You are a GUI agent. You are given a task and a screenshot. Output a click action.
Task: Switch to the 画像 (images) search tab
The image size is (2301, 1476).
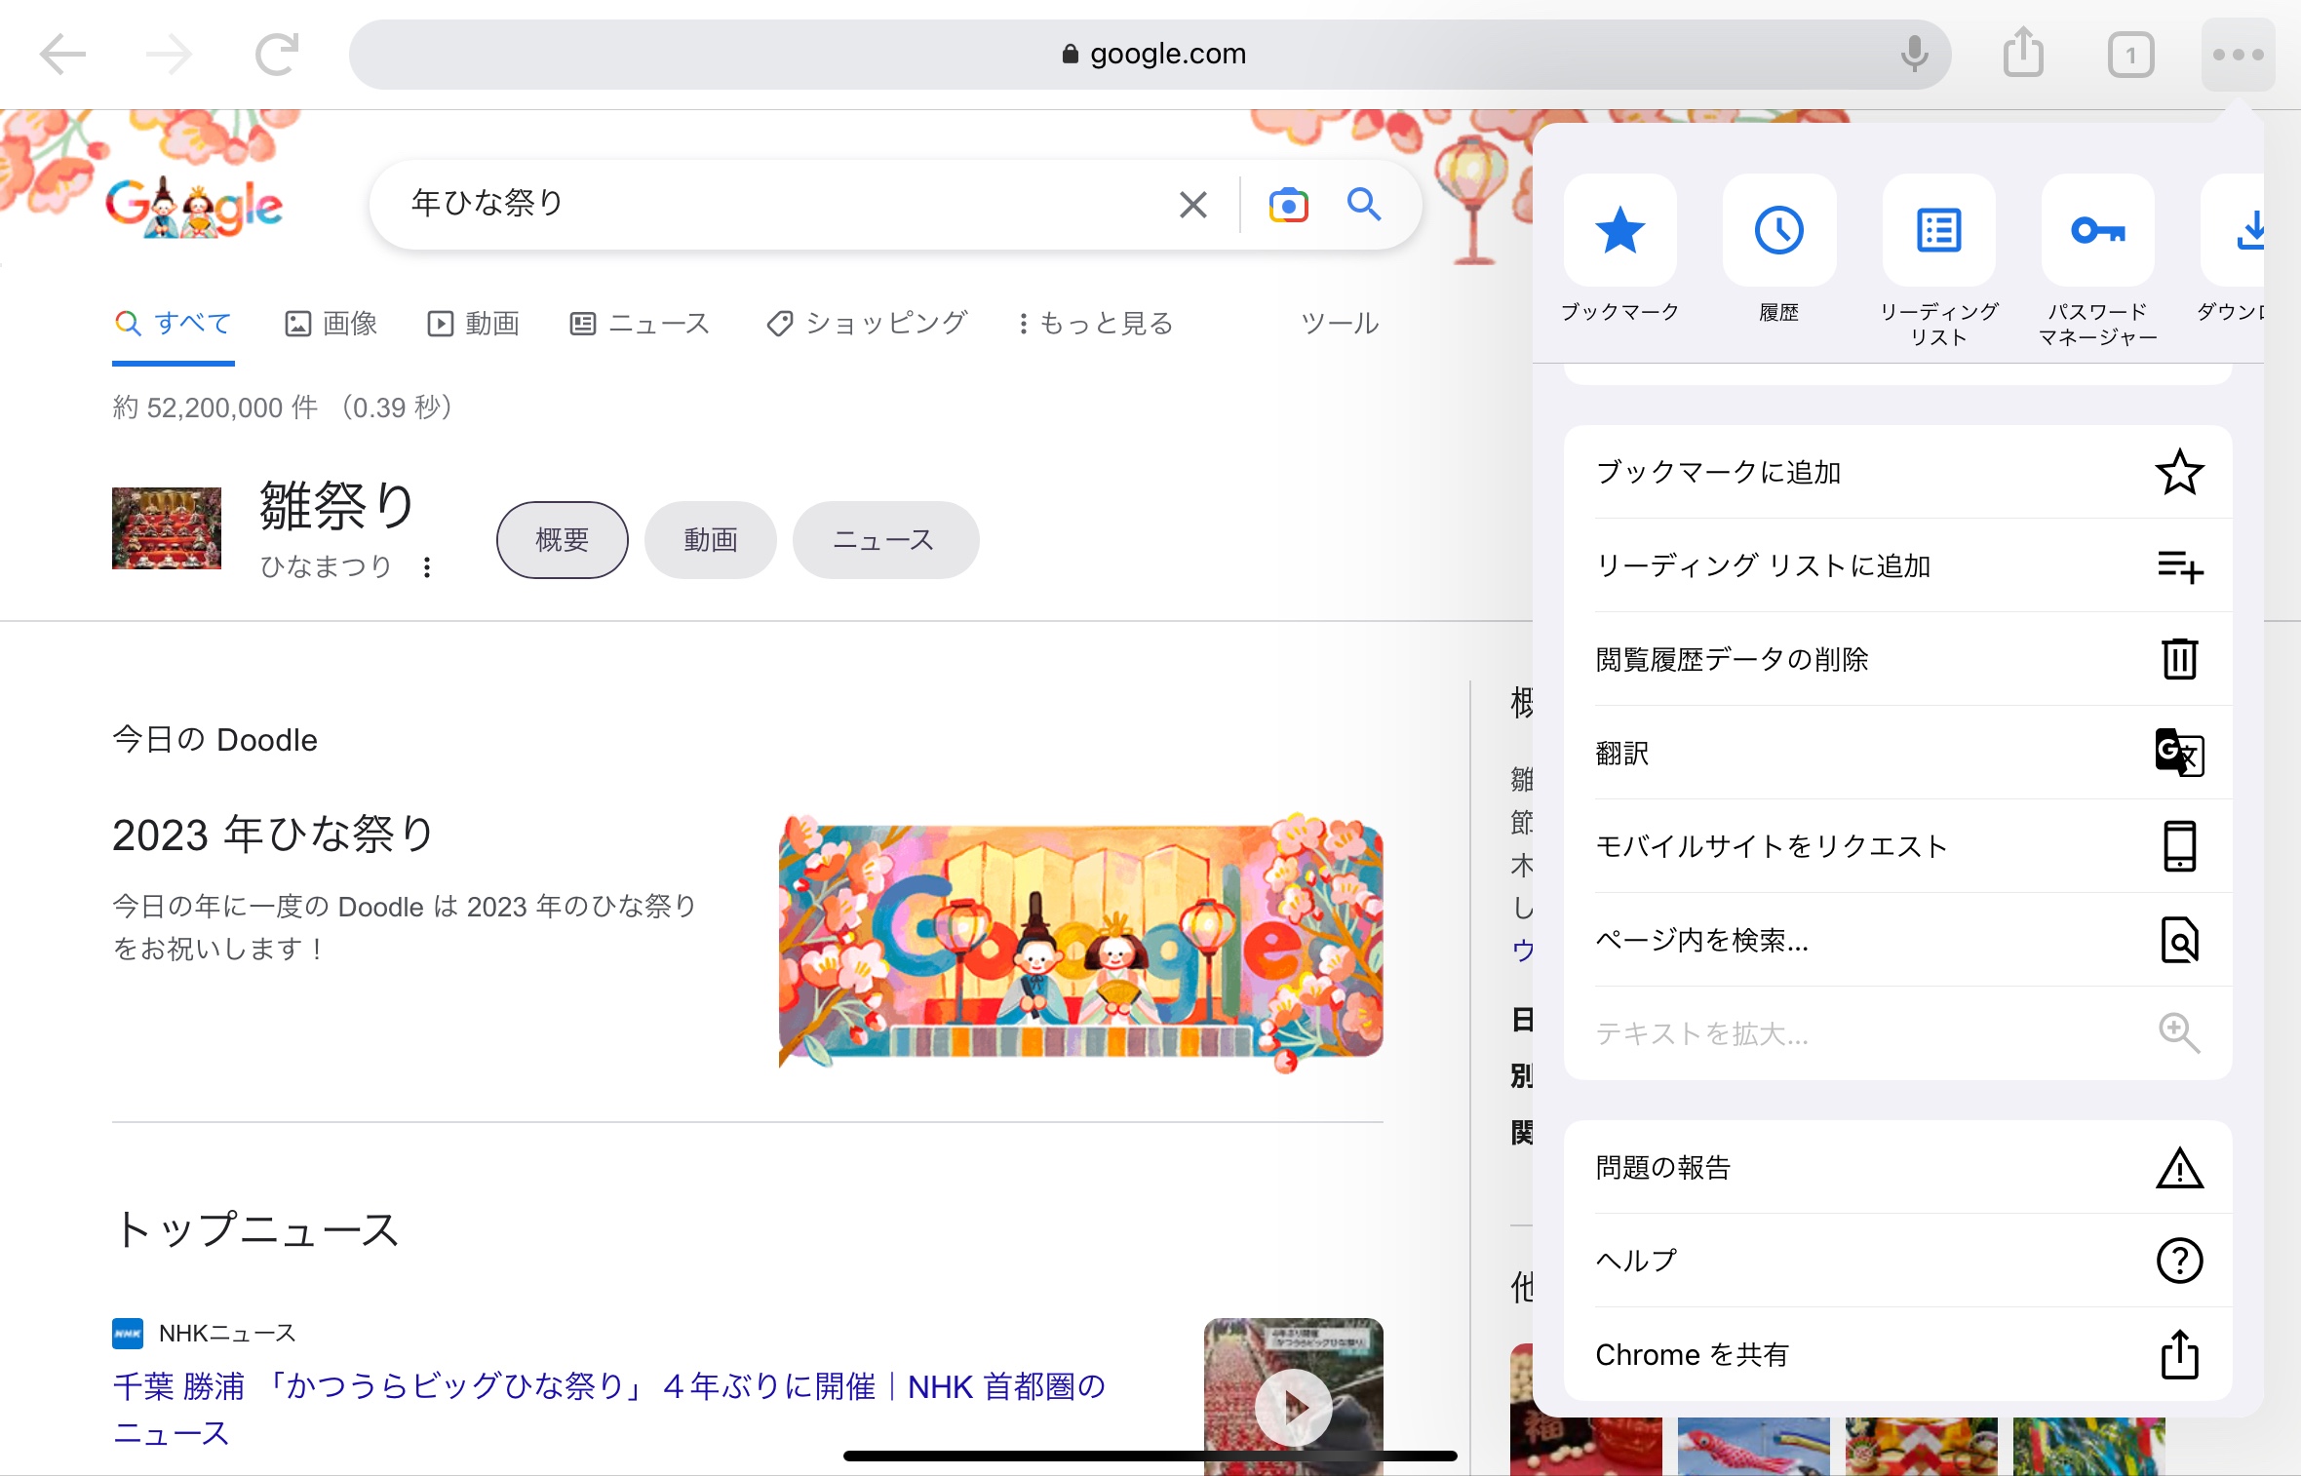pos(331,324)
